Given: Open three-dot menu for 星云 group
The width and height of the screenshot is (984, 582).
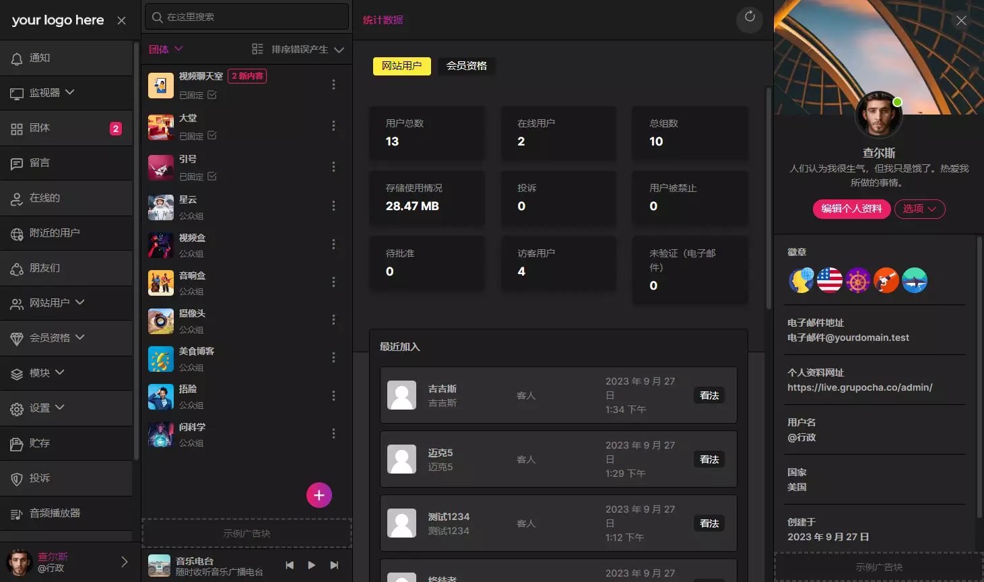Looking at the screenshot, I should tap(333, 206).
